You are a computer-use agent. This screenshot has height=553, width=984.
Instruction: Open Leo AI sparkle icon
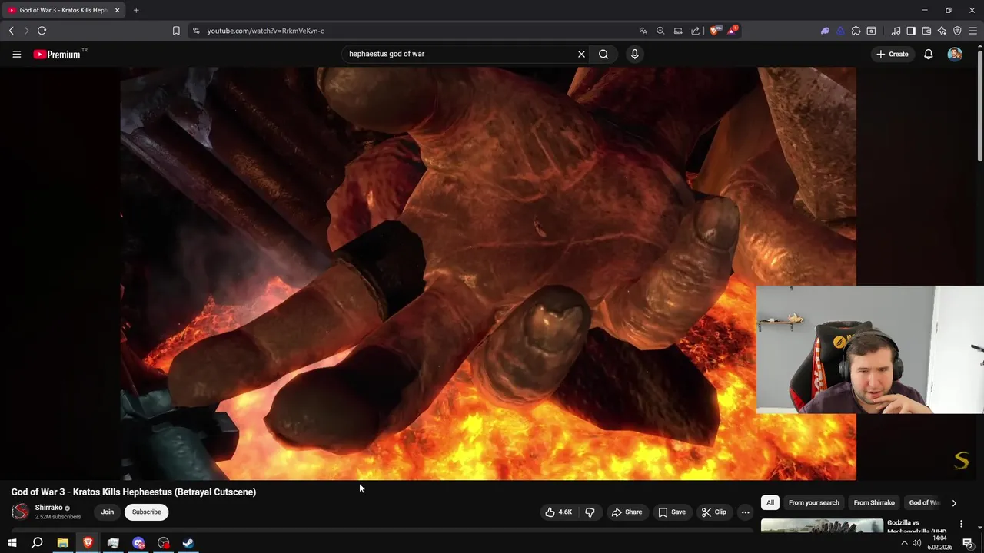click(942, 31)
